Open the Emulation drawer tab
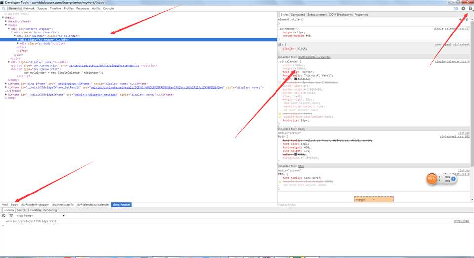474x258 pixels. [35, 210]
